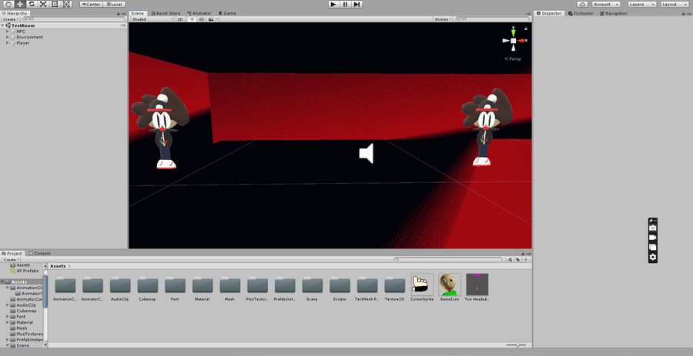Toggle 2D view mode

tap(180, 19)
